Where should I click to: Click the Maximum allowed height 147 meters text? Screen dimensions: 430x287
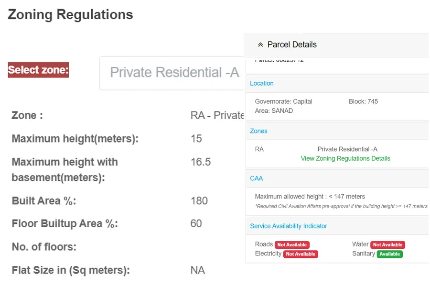click(310, 197)
